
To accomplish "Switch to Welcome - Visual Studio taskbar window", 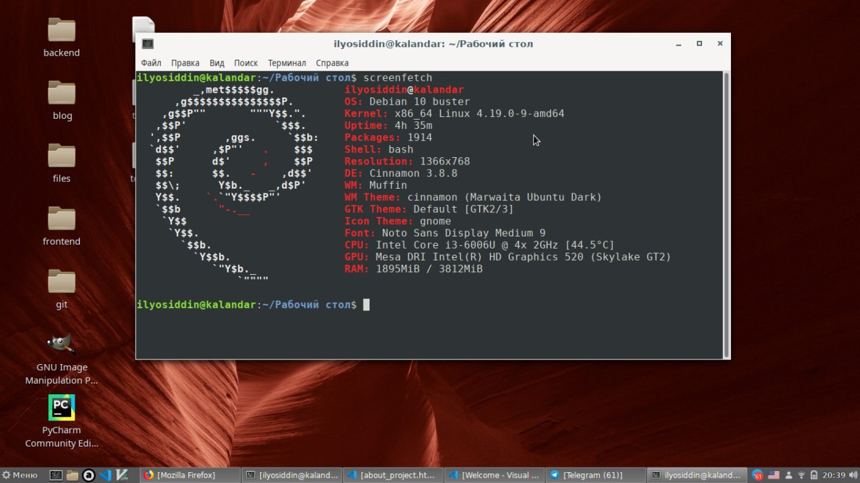I will coord(494,475).
